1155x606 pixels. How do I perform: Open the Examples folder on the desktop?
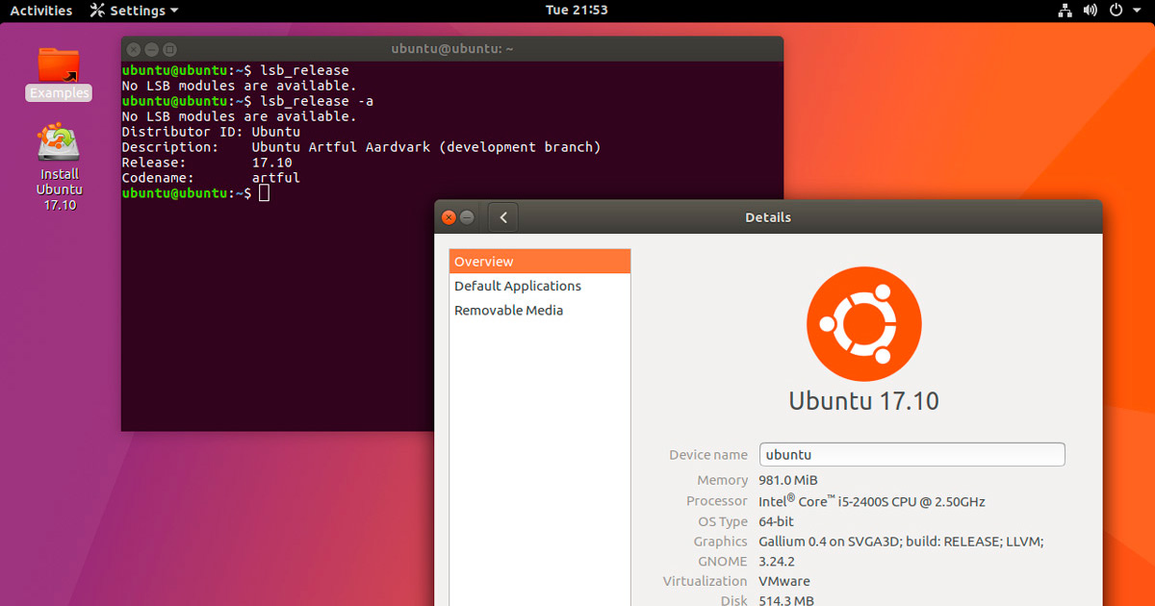58,67
